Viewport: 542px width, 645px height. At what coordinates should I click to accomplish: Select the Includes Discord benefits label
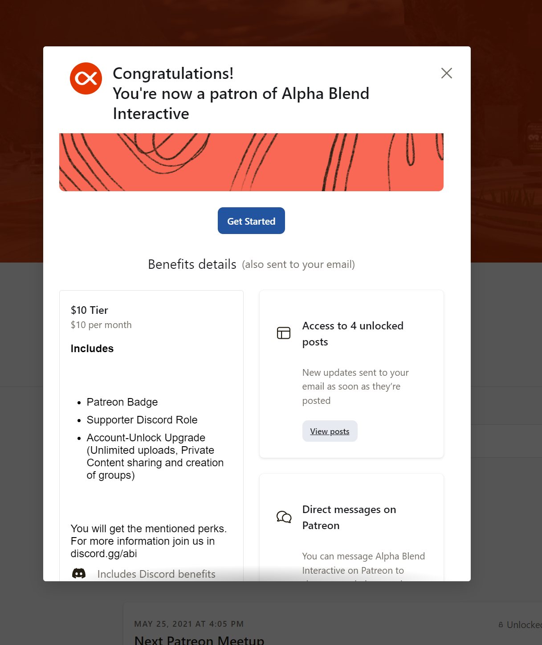(156, 574)
